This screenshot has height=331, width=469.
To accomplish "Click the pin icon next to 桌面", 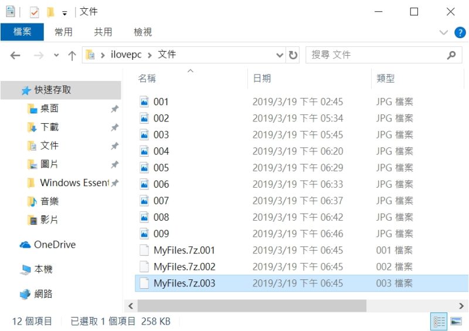I will coord(114,109).
